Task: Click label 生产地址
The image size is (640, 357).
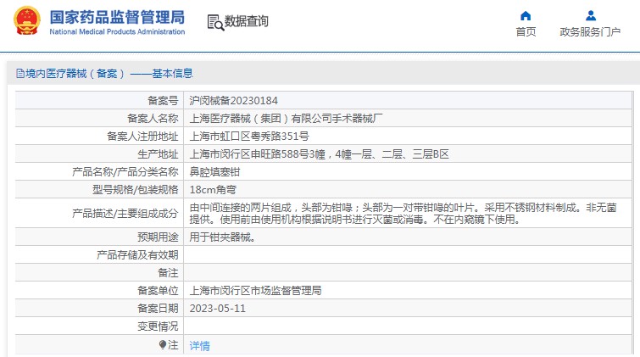Action: pyautogui.click(x=158, y=154)
